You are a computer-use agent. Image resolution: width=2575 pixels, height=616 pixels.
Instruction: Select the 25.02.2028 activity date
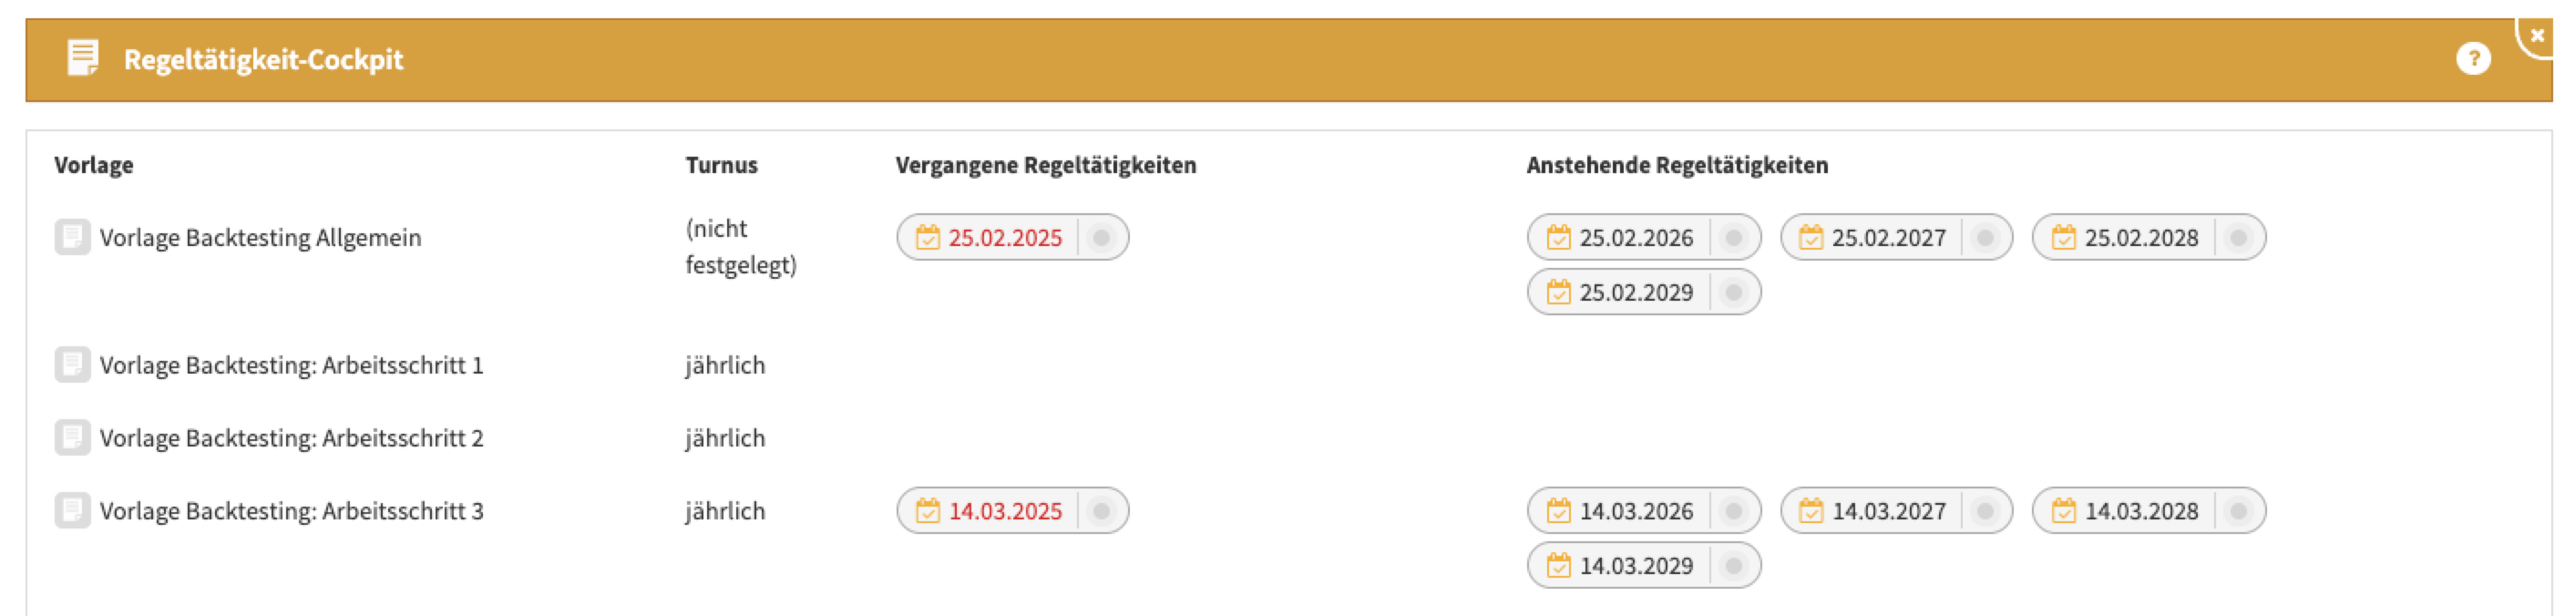coord(2141,238)
